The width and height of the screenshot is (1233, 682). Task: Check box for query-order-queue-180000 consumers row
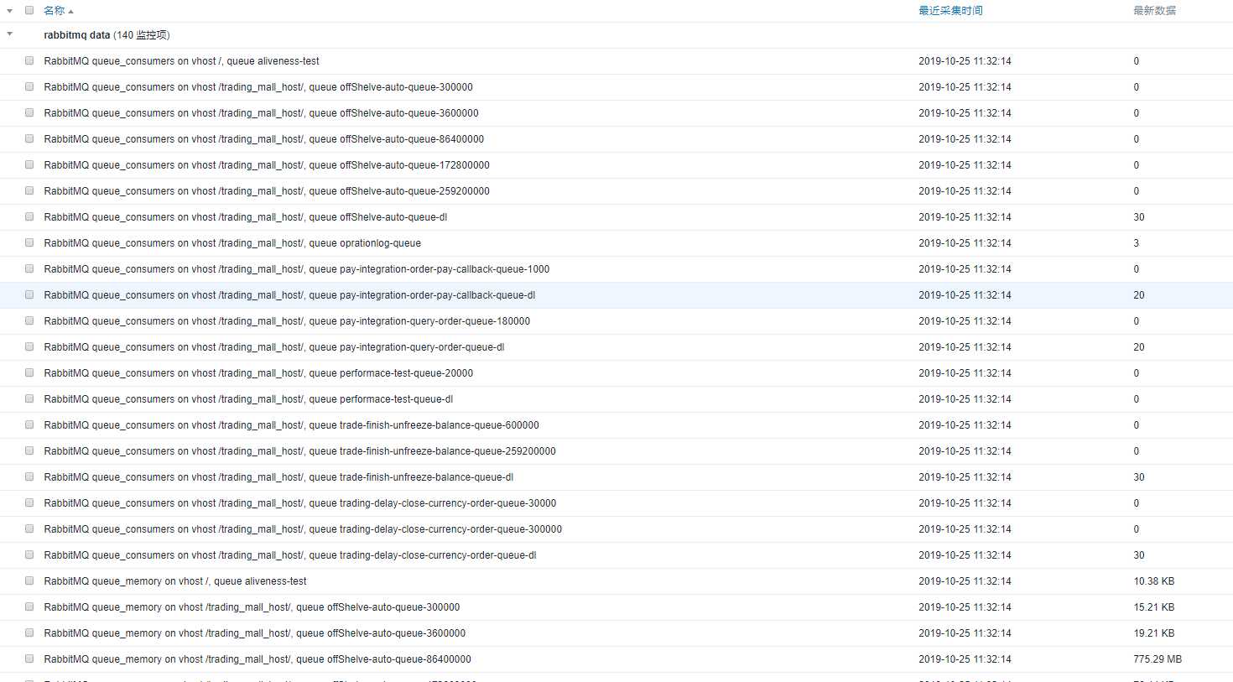coord(29,320)
